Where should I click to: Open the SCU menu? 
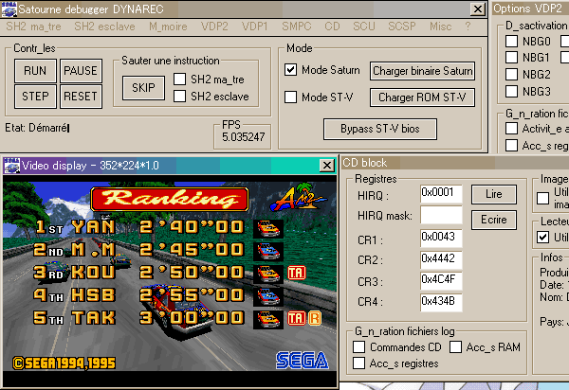point(364,27)
